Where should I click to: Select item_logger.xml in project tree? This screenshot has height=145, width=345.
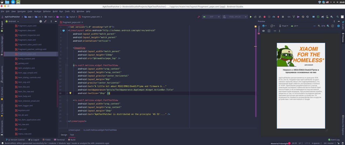tap(25, 106)
